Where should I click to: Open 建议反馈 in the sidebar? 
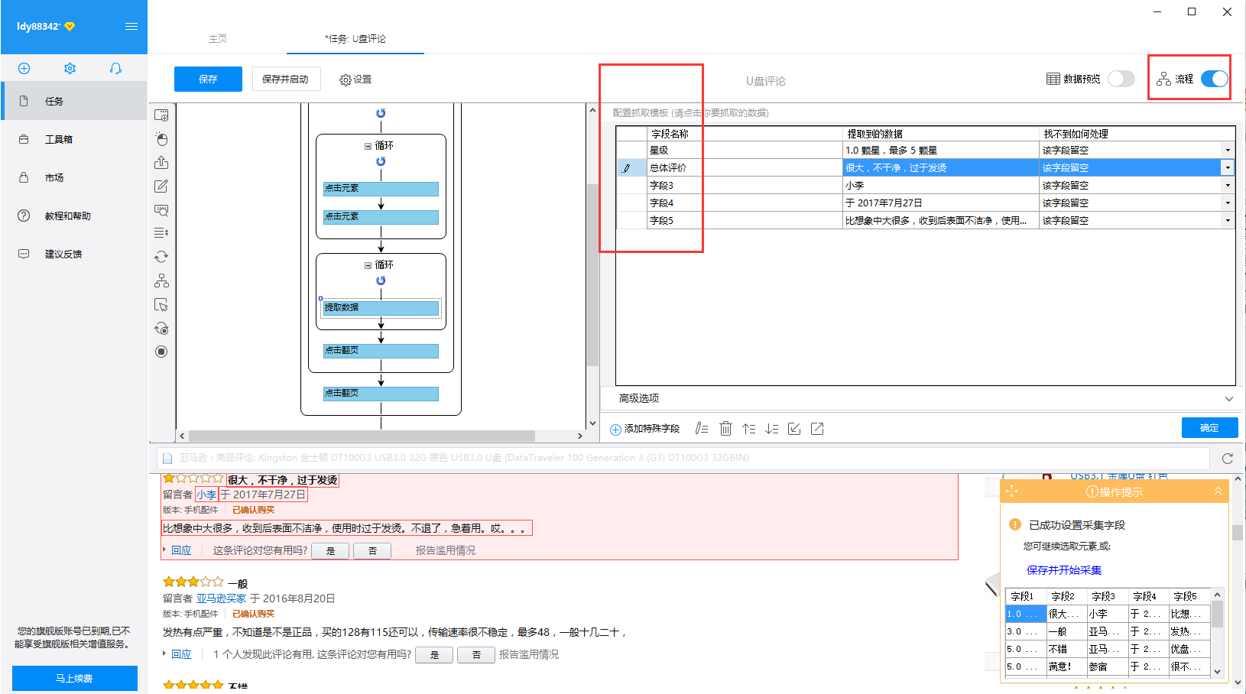point(74,254)
